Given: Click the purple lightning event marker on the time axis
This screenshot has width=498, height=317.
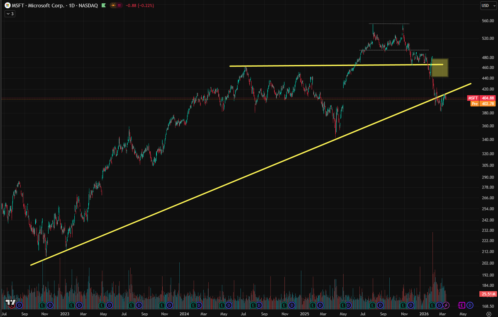Looking at the screenshot, I should tap(446, 305).
